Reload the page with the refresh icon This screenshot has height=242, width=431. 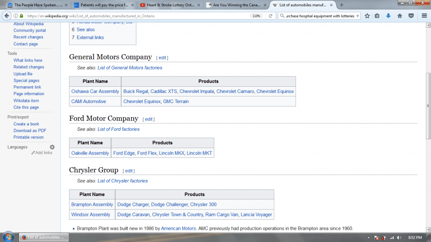pyautogui.click(x=271, y=16)
